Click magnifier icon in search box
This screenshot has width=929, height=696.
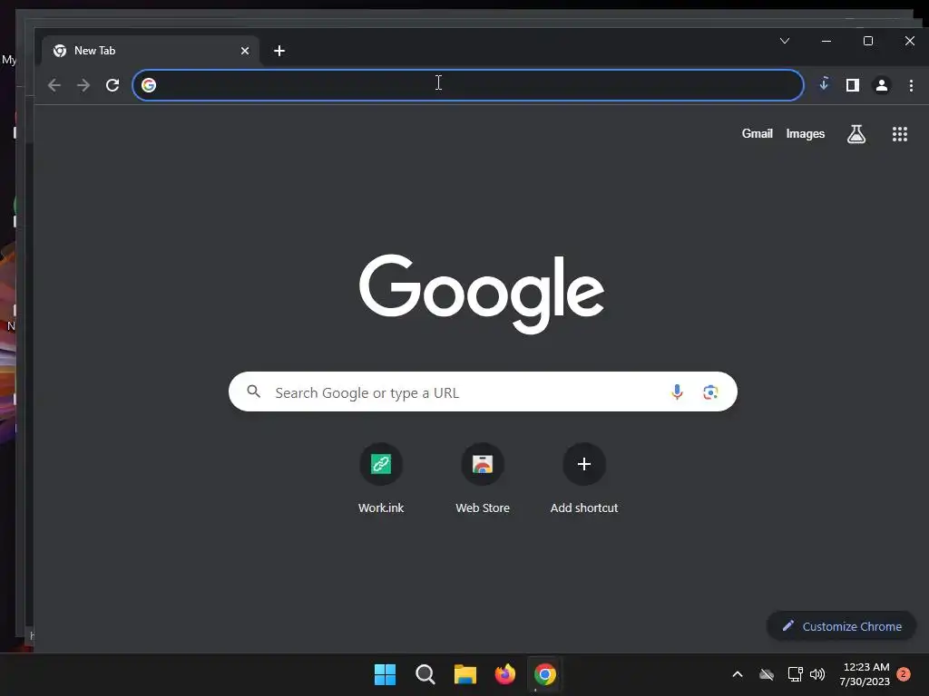click(x=254, y=391)
